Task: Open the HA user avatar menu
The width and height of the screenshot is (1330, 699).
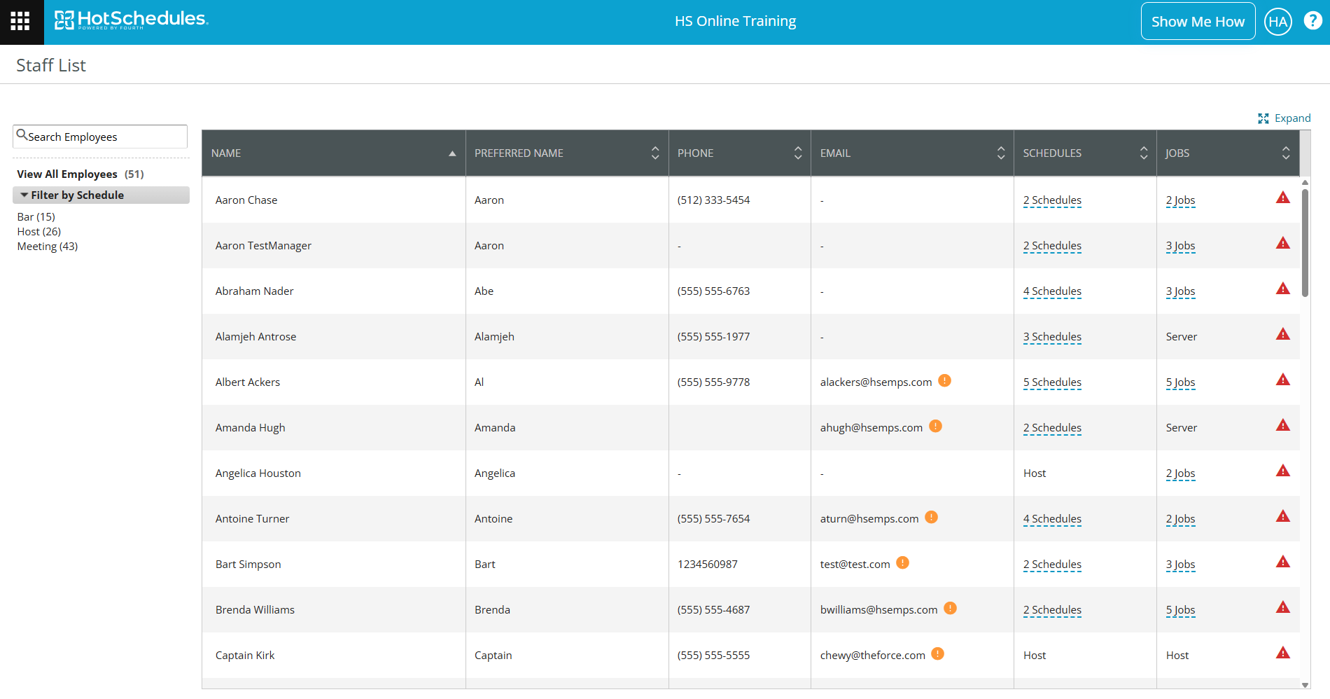Action: pyautogui.click(x=1277, y=22)
